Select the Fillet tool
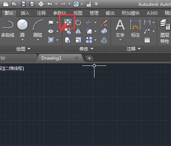 click(x=89, y=31)
